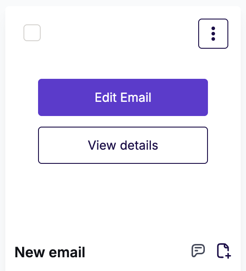Click the "Edit Email" label text
The image size is (246, 271).
(123, 97)
